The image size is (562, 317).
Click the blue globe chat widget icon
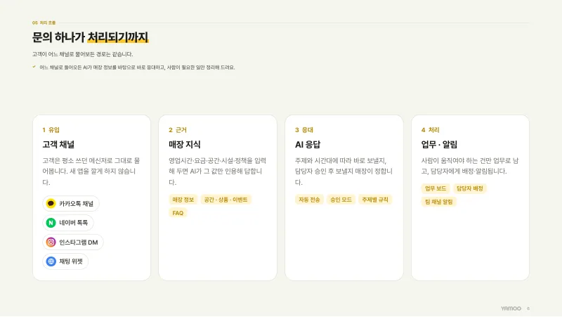[x=51, y=261]
